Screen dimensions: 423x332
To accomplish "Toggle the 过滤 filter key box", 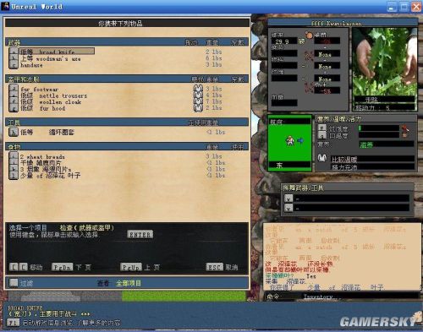I will pyautogui.click(x=14, y=282).
